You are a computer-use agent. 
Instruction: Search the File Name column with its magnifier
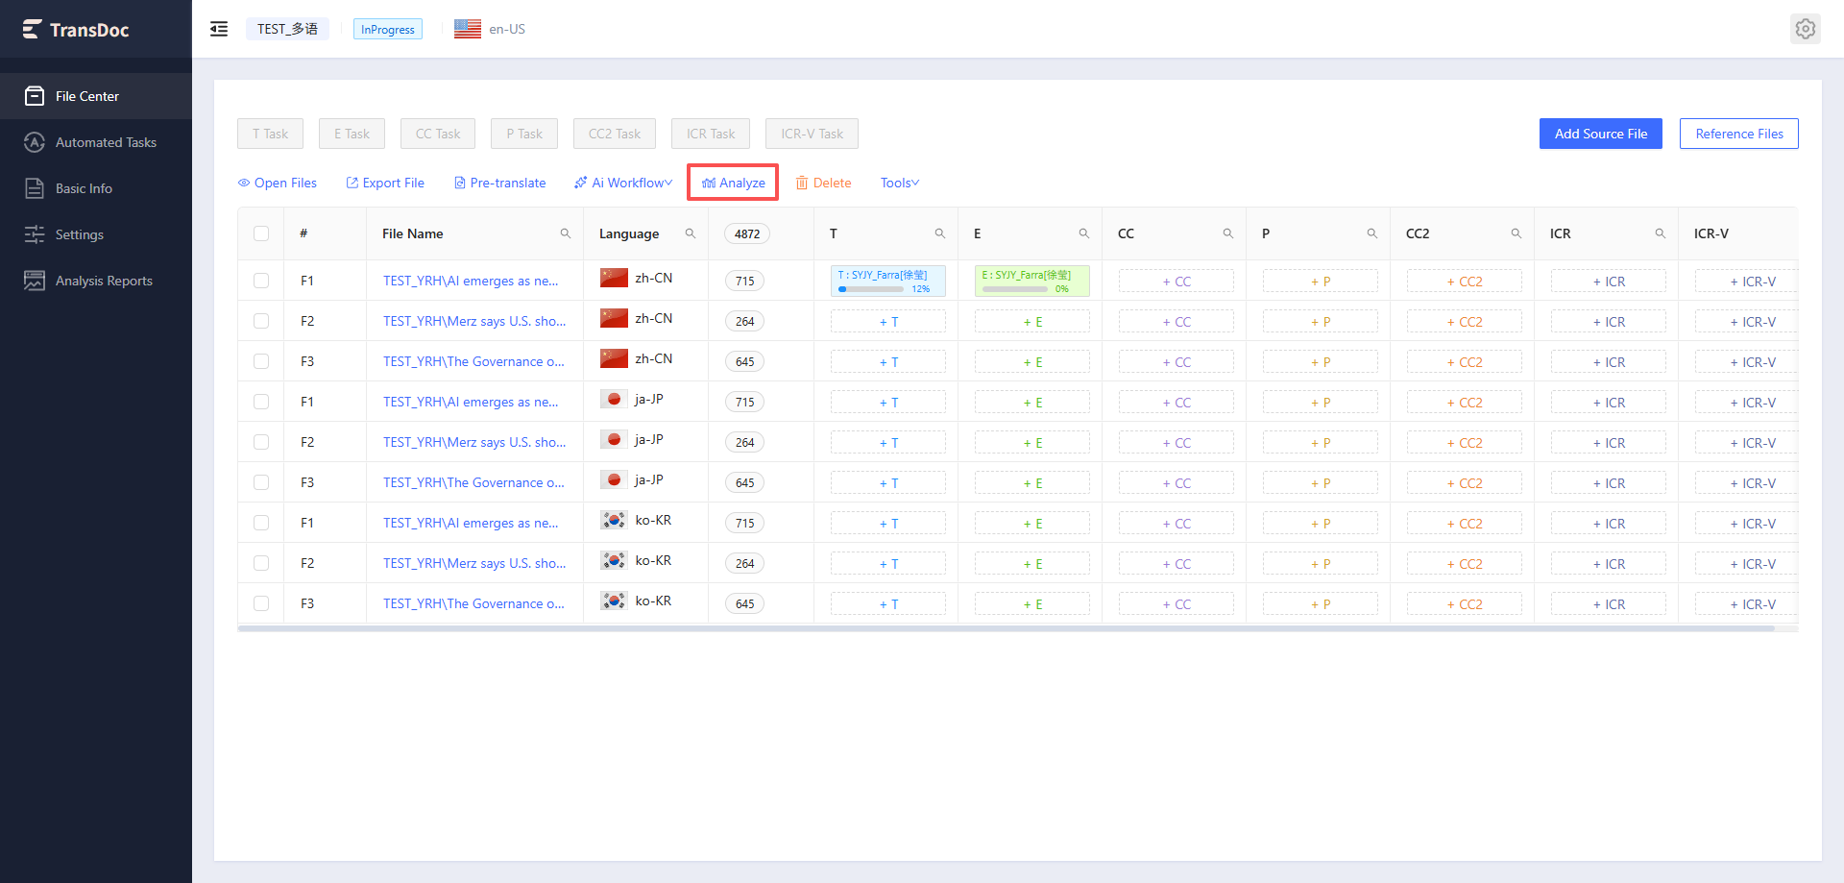point(566,233)
